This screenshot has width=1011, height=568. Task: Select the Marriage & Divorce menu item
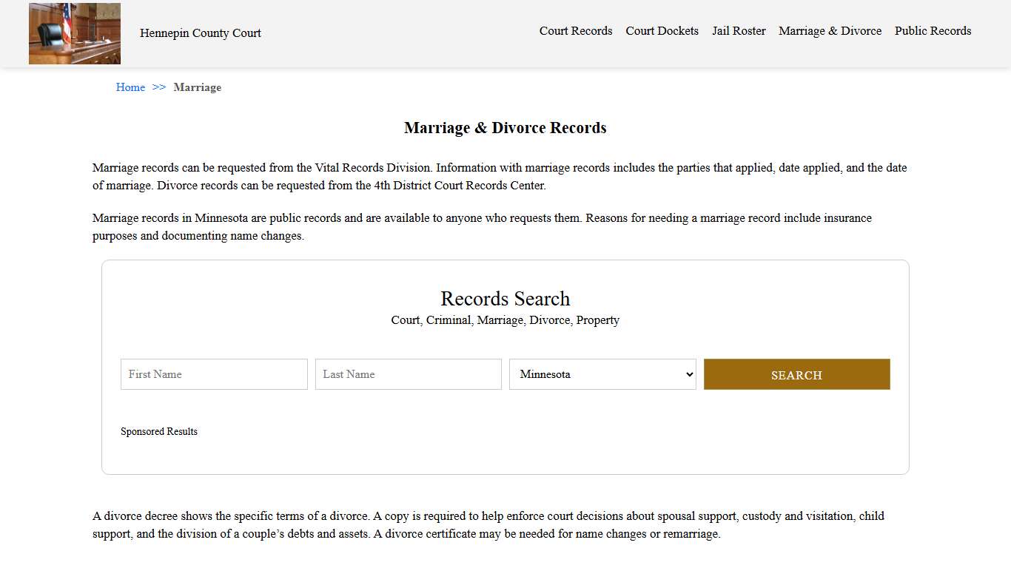pos(830,31)
